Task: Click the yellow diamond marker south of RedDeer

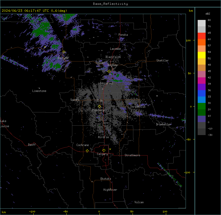Action: click(x=109, y=72)
